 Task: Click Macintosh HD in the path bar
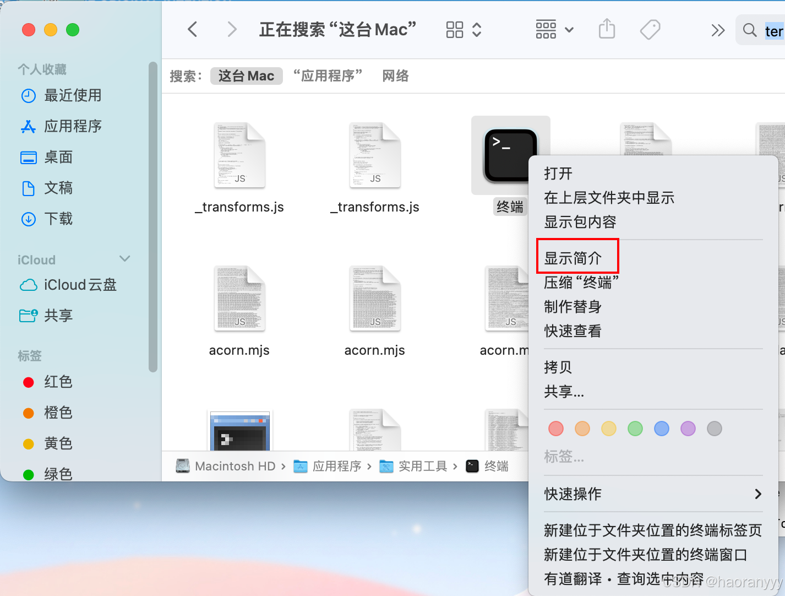click(226, 467)
